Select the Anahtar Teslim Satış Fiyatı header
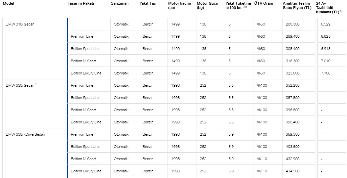Screen dimensions: 347x178 point(297,6)
